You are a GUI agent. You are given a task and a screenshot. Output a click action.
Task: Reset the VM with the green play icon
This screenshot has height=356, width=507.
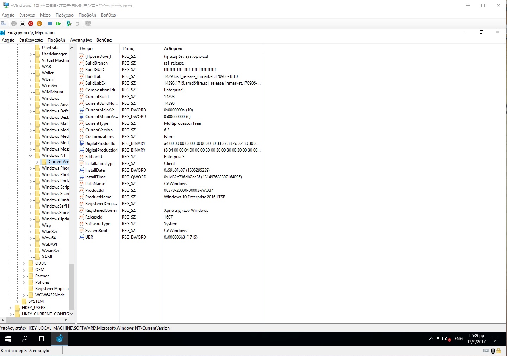click(58, 24)
